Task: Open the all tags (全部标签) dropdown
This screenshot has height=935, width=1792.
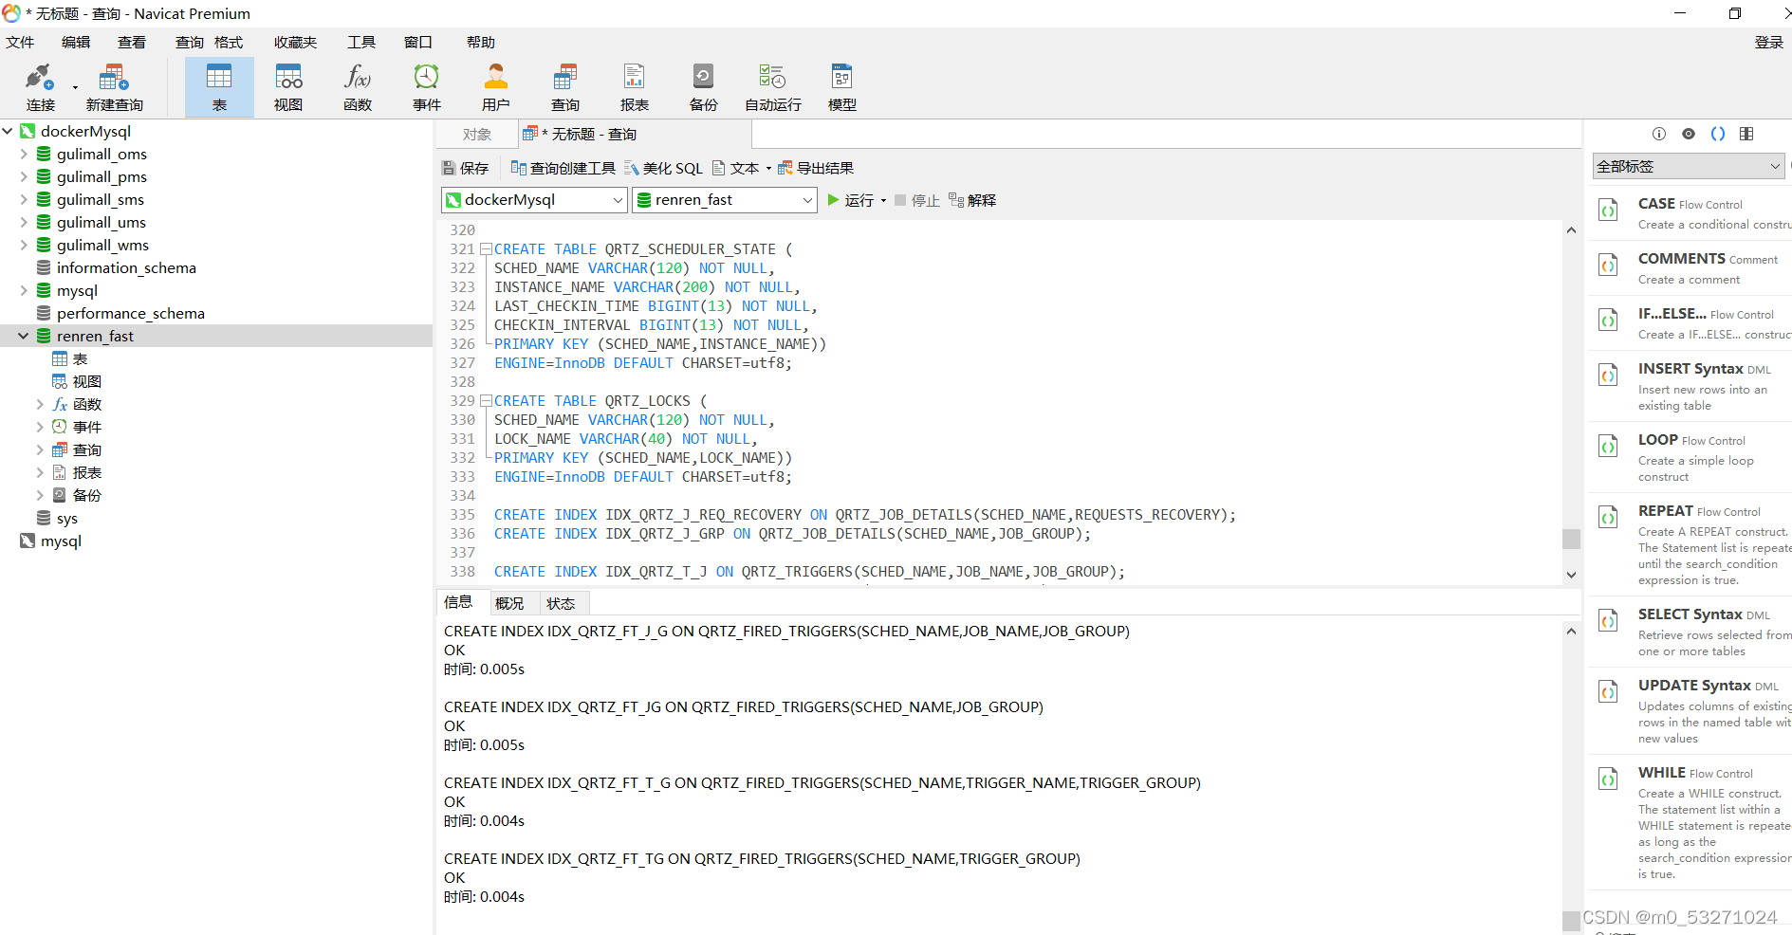Action: pos(1689,166)
